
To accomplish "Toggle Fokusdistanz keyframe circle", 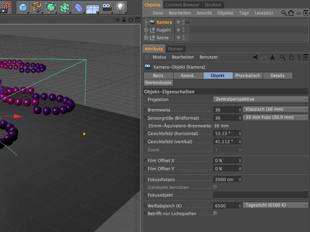I will (x=146, y=179).
